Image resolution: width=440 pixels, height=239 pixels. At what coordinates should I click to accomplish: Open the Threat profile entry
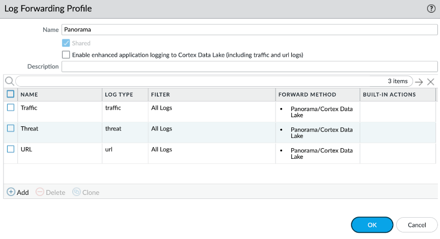click(30, 129)
